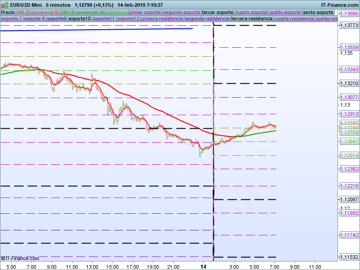Screen dimensions: 360x270
Task: Select the segundo soporte legend label
Action: 181,12
